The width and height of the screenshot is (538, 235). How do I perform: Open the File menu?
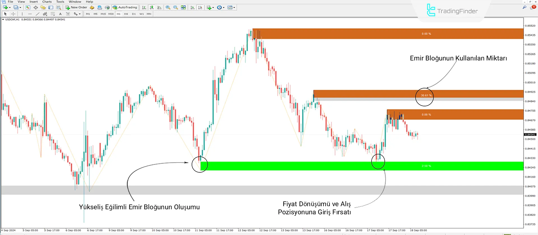(x=10, y=2)
